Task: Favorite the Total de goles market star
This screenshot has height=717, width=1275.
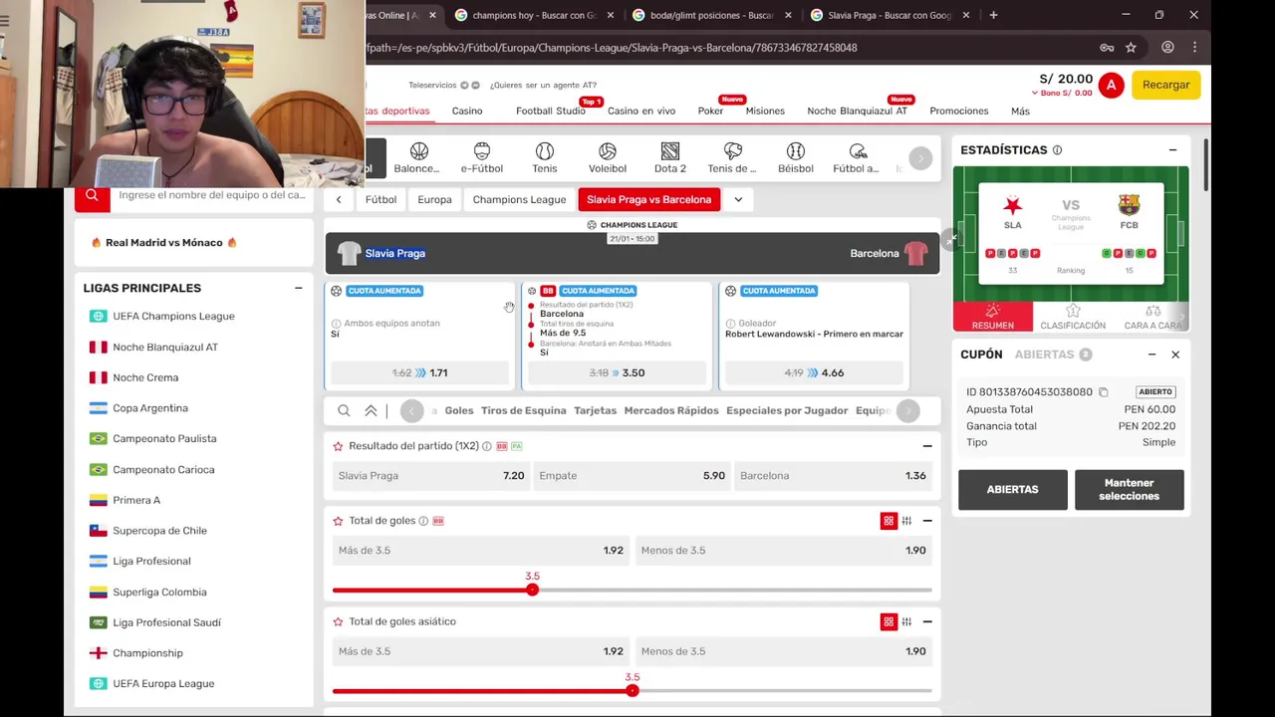Action: (339, 521)
